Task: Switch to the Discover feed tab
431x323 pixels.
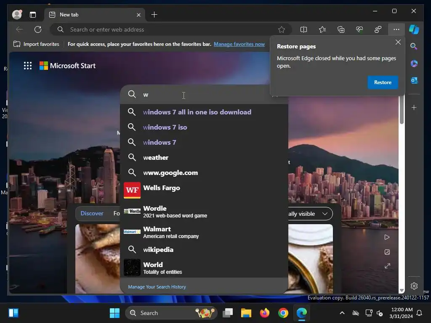Action: [x=92, y=213]
